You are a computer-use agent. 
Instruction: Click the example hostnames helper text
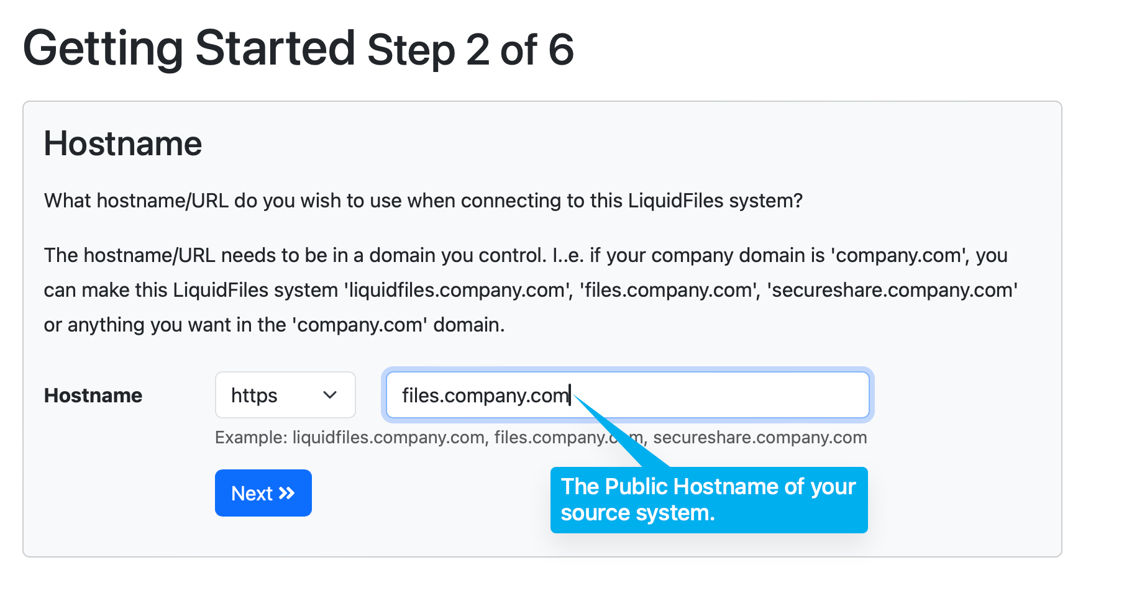(x=540, y=437)
